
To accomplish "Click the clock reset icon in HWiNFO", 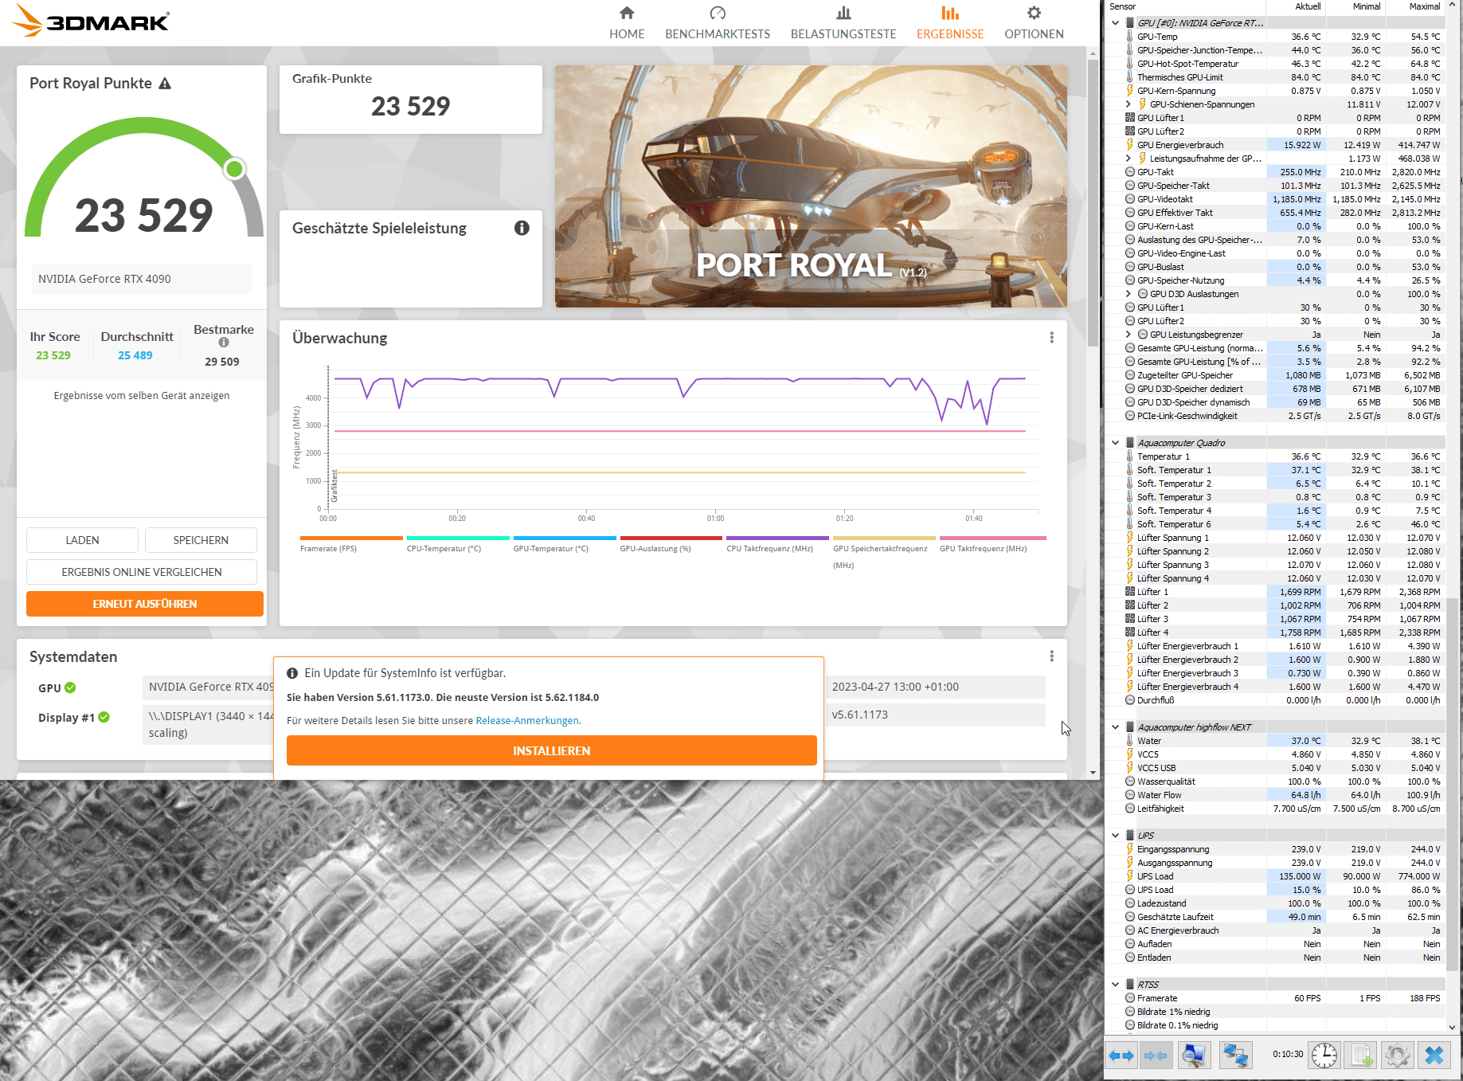I will click(1324, 1056).
